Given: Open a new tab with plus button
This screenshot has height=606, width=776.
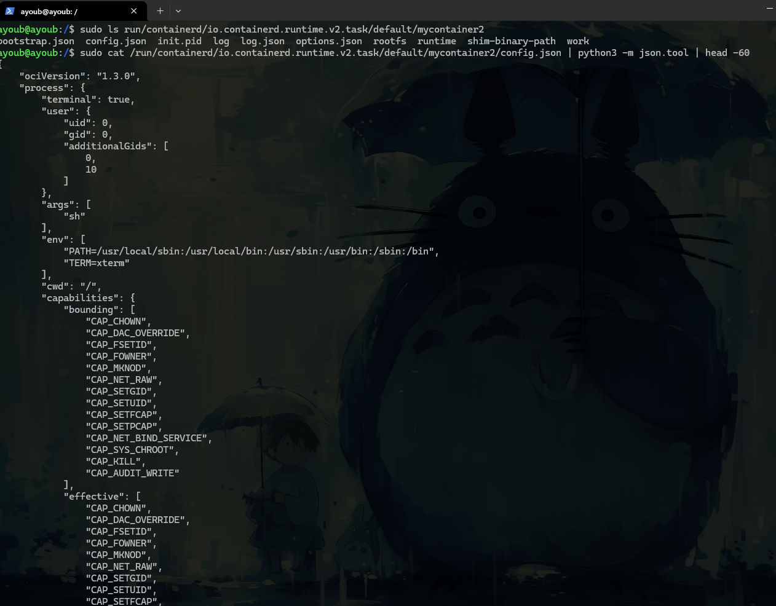Looking at the screenshot, I should [x=160, y=11].
